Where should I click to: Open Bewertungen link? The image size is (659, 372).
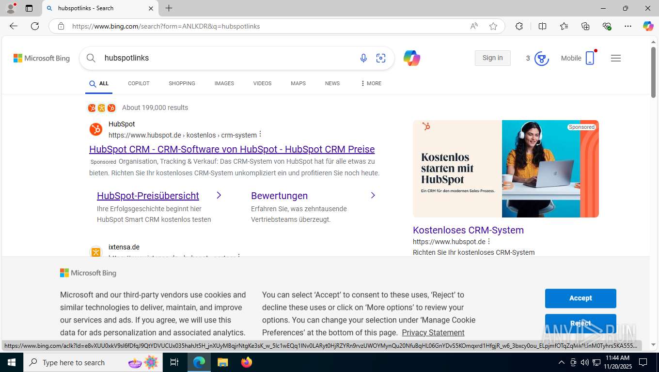(x=279, y=196)
